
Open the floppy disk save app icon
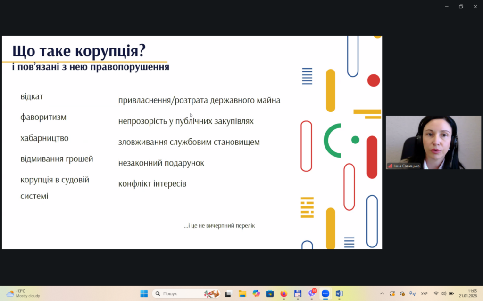point(298,293)
